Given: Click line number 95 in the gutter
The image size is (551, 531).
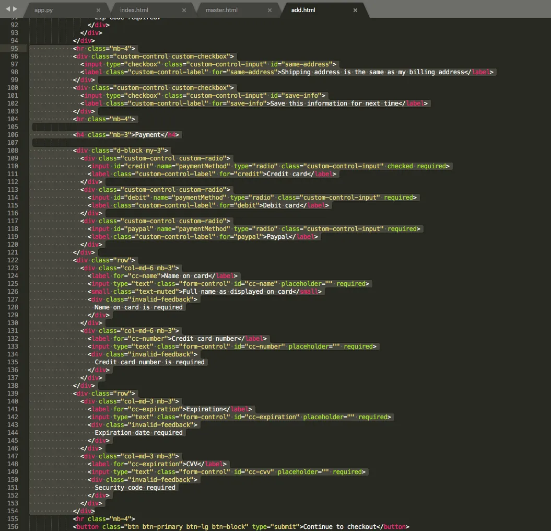Looking at the screenshot, I should click(14, 49).
